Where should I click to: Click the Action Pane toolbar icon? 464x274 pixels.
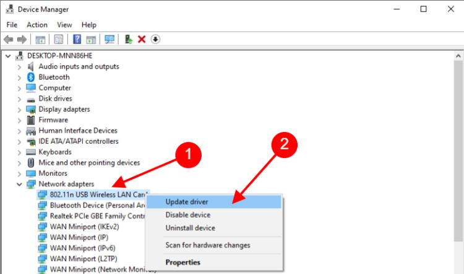pyautogui.click(x=91, y=39)
